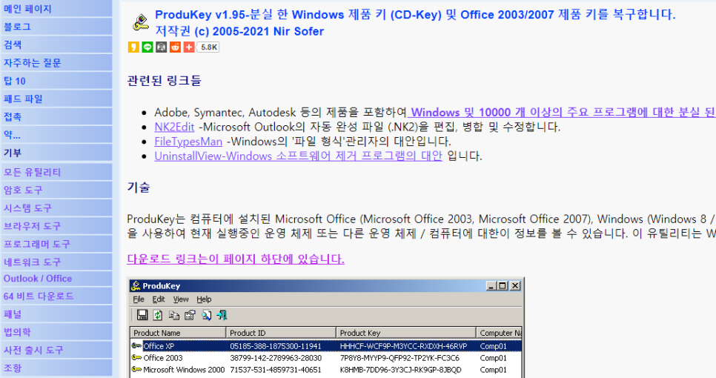The width and height of the screenshot is (716, 378).
Task: Open the File menu in ProduKey window
Action: 139,299
